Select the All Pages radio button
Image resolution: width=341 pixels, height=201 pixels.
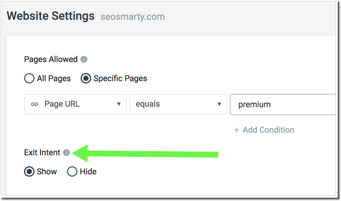[x=29, y=78]
